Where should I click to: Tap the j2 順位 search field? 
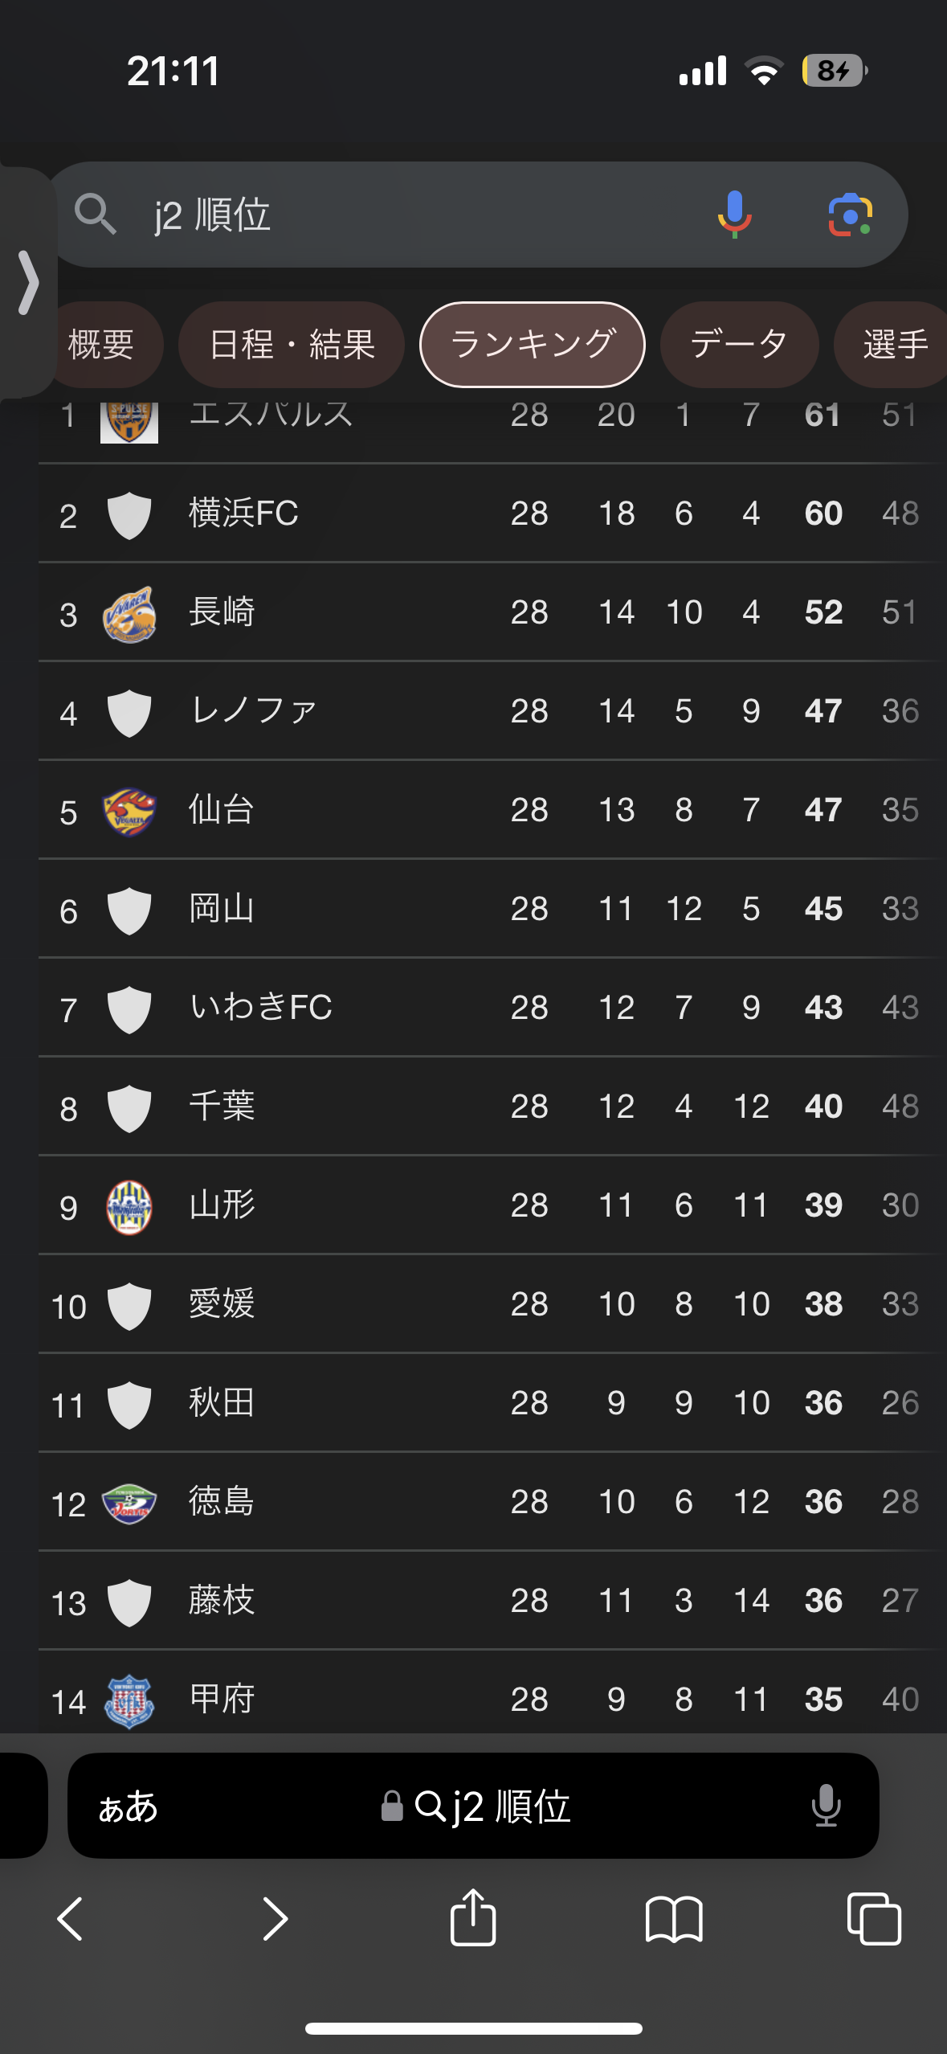coord(479,215)
